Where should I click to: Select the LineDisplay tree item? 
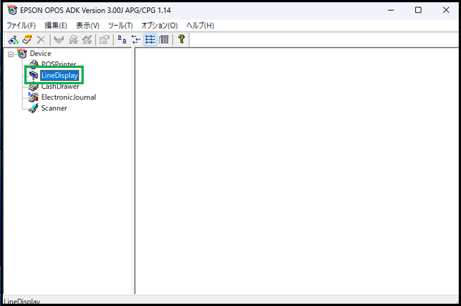[x=59, y=75]
